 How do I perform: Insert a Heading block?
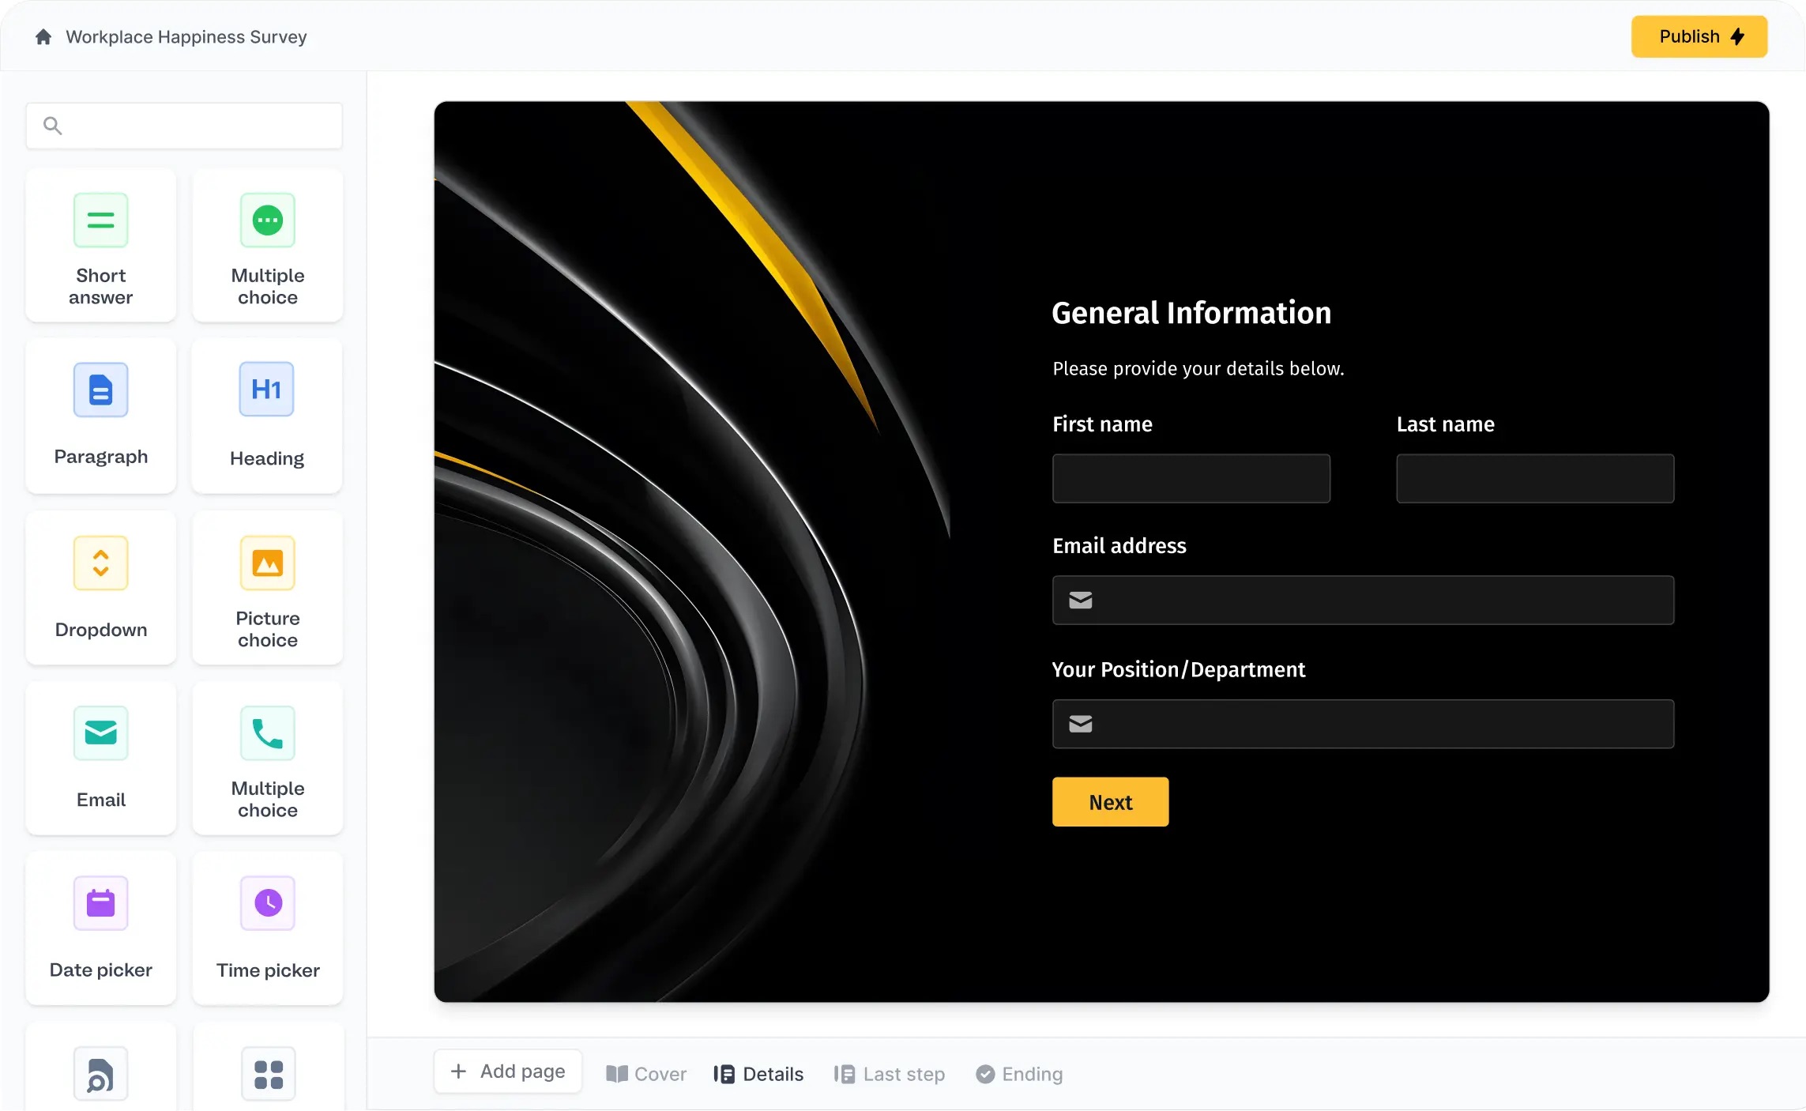click(266, 416)
